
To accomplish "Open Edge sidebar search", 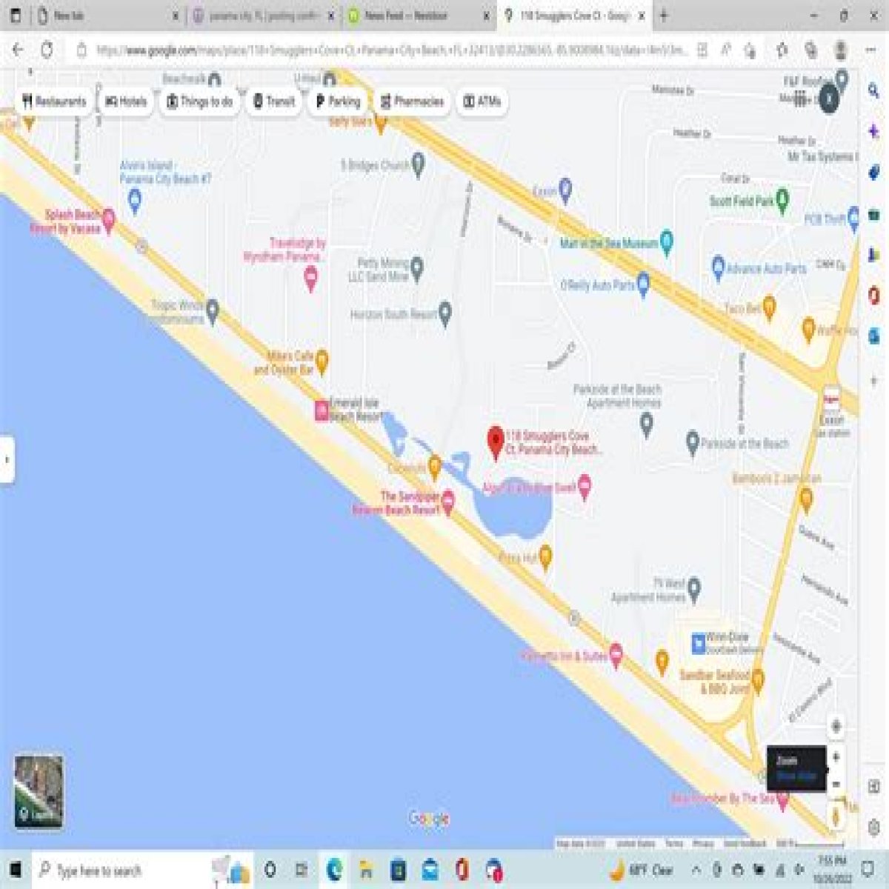I will click(x=874, y=90).
